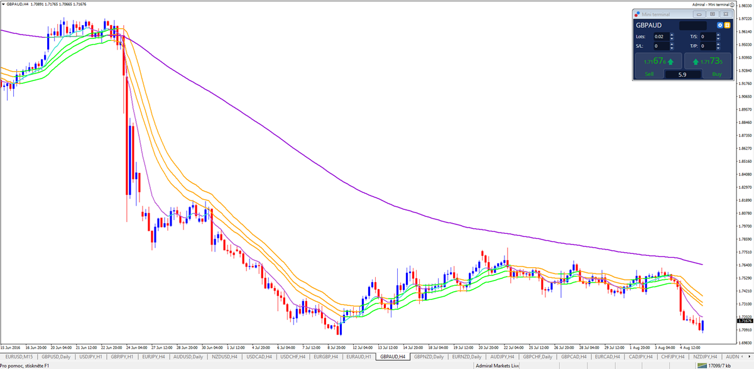Decrease S/L value with down arrow
The height and width of the screenshot is (369, 754).
(x=672, y=48)
